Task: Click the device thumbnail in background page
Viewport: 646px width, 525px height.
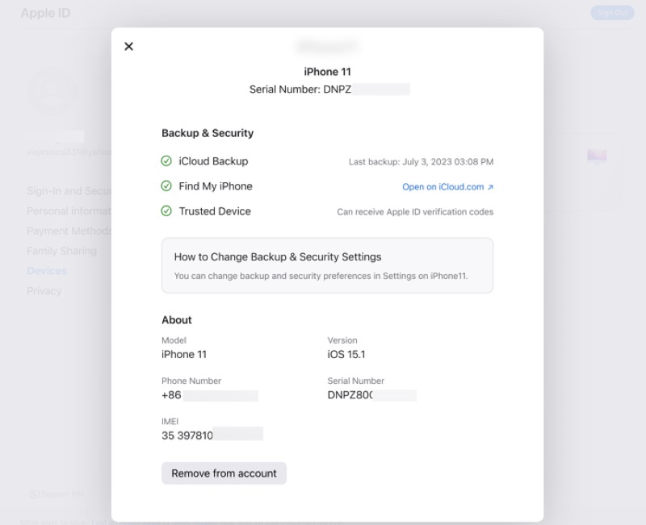Action: coord(597,156)
